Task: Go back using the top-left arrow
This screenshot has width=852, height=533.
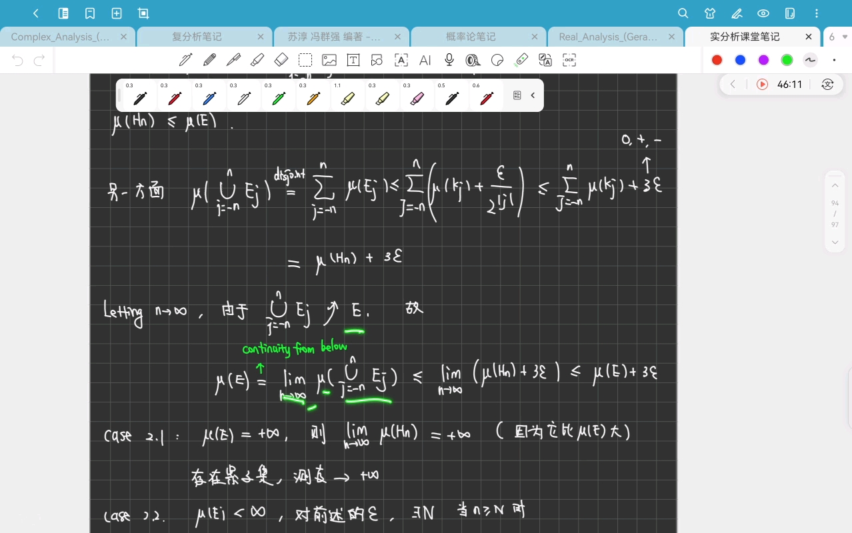Action: [x=36, y=13]
